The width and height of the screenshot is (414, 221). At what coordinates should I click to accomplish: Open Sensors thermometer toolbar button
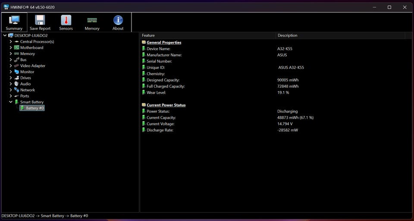coord(66,22)
